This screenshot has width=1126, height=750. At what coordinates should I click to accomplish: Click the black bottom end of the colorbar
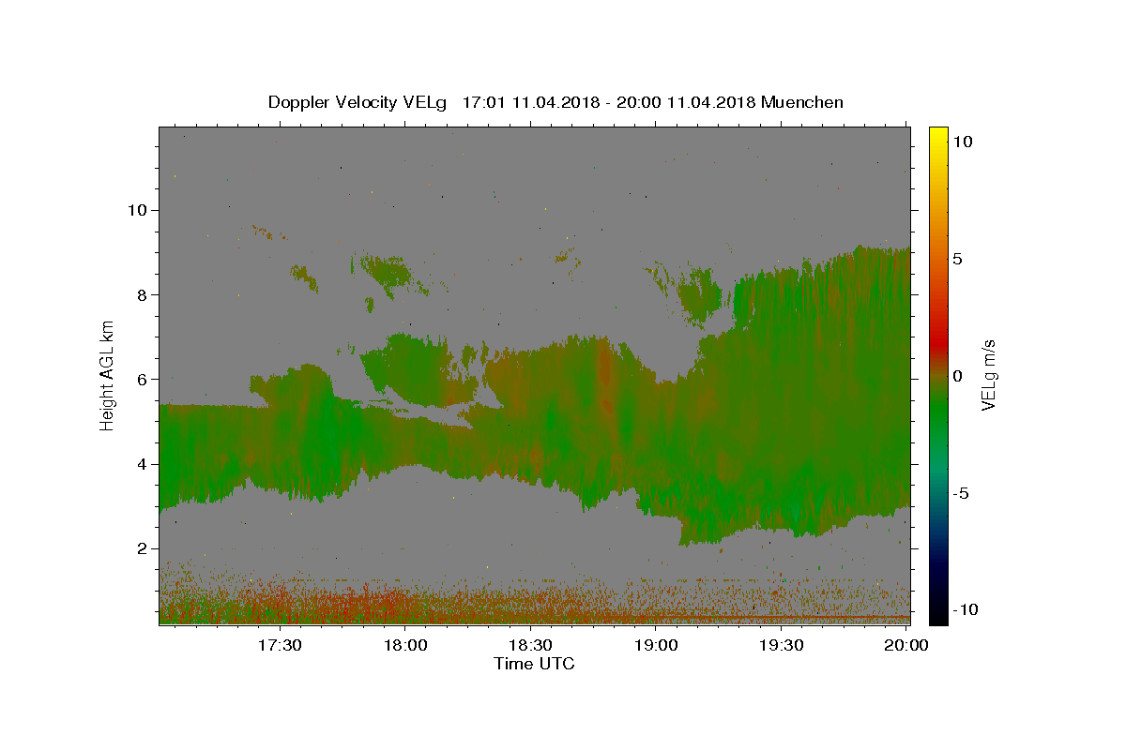(938, 617)
